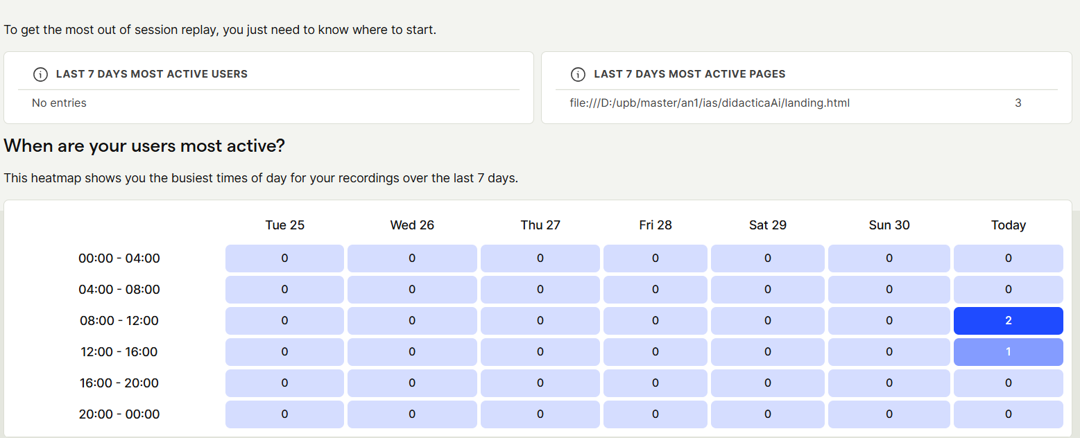Click the Most Active Users heading

tap(151, 74)
